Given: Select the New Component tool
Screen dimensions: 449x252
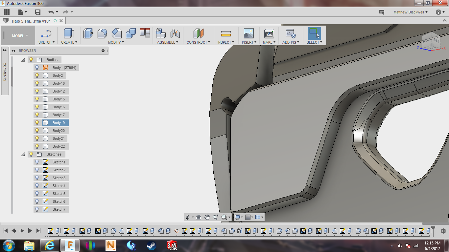Looking at the screenshot, I should pos(161,33).
